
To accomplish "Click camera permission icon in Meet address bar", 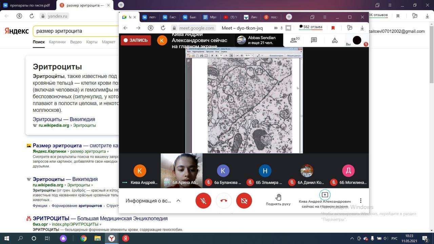I will click(x=276, y=28).
